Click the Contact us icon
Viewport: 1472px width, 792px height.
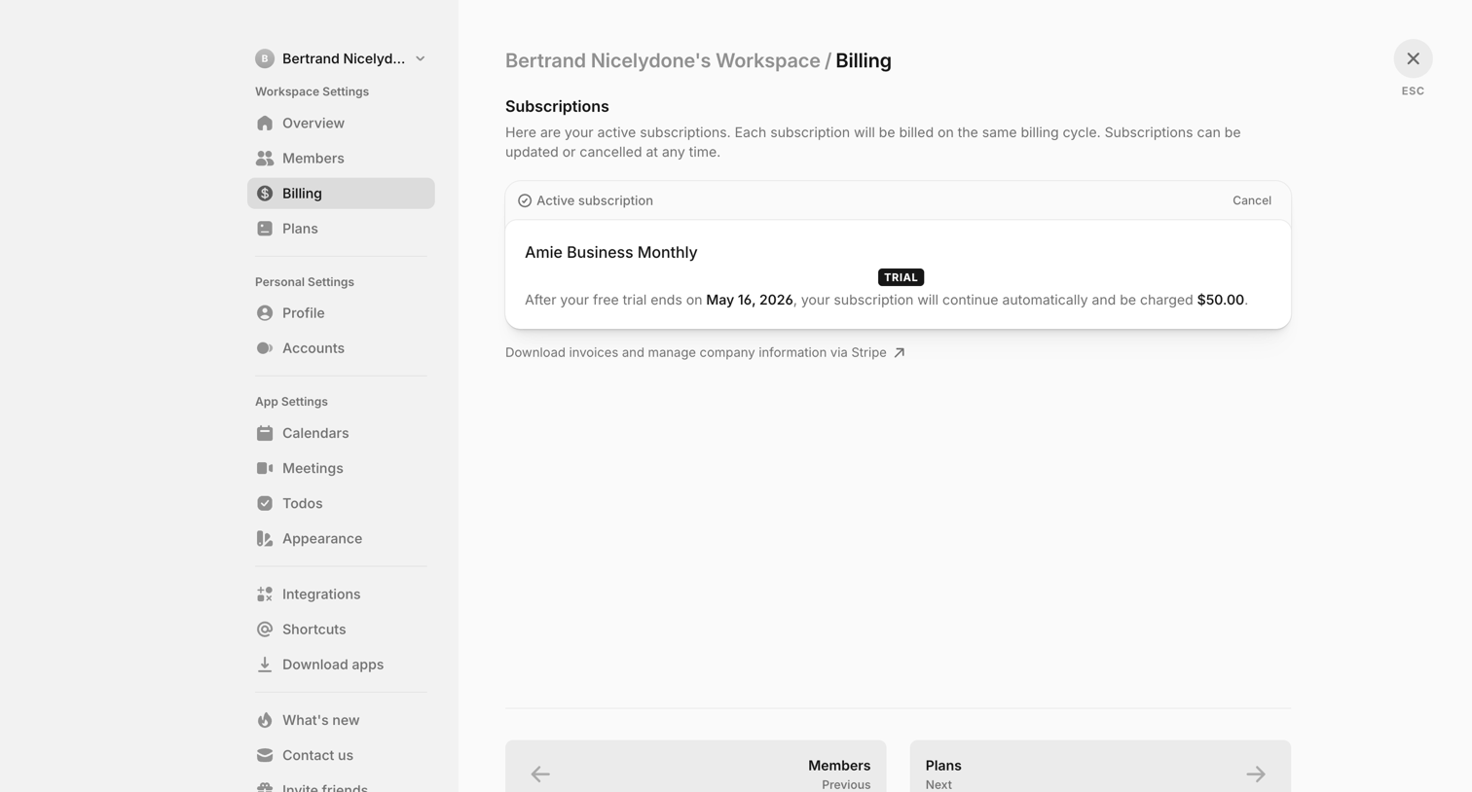point(265,755)
